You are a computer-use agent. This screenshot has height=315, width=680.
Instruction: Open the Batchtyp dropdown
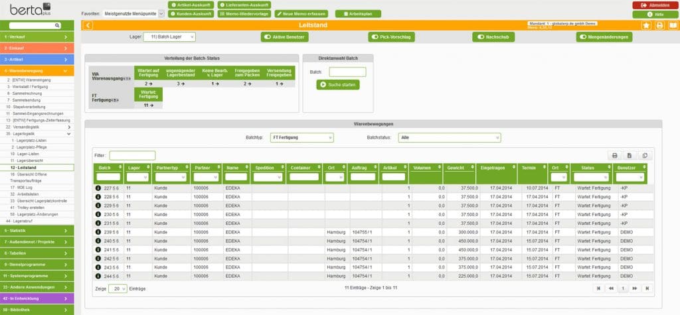302,137
